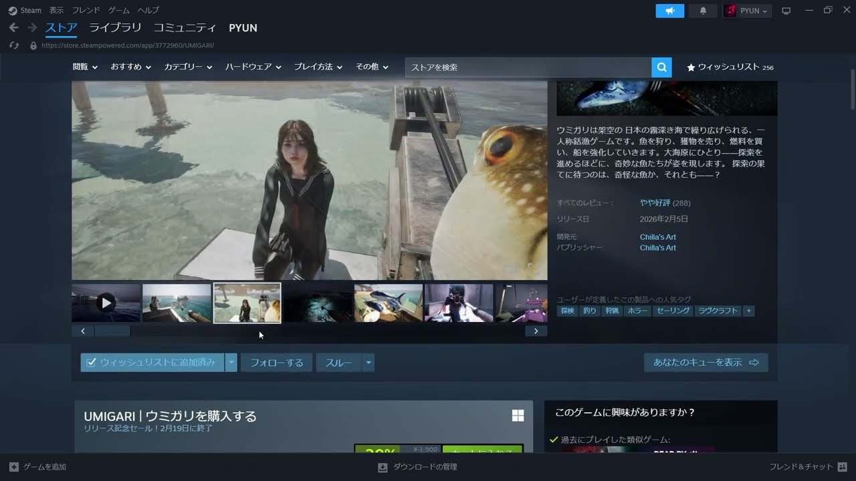Open the フレンド menu
This screenshot has height=481, width=856.
click(x=86, y=10)
